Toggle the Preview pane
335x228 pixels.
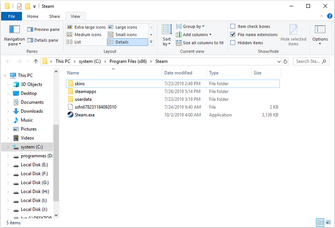43,29
